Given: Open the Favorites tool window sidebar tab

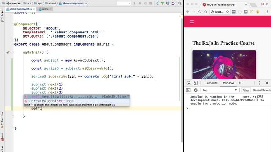Looking at the screenshot, I should 2,120.
